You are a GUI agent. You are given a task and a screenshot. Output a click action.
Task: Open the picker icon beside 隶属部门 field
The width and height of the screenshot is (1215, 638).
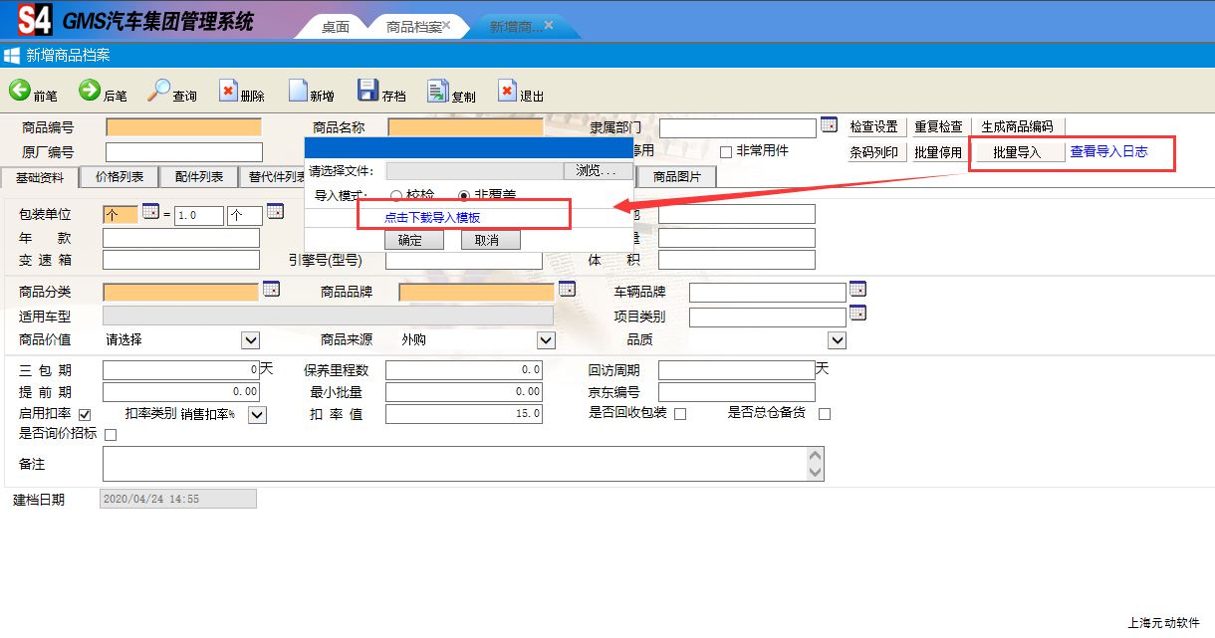point(829,125)
